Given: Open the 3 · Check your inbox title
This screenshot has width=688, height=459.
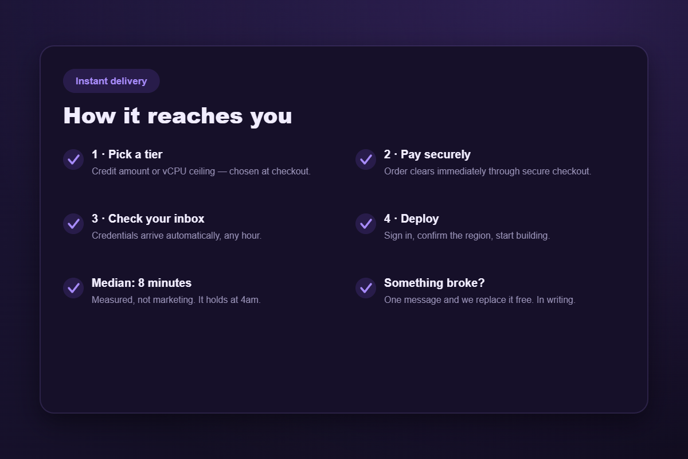Looking at the screenshot, I should coord(148,219).
